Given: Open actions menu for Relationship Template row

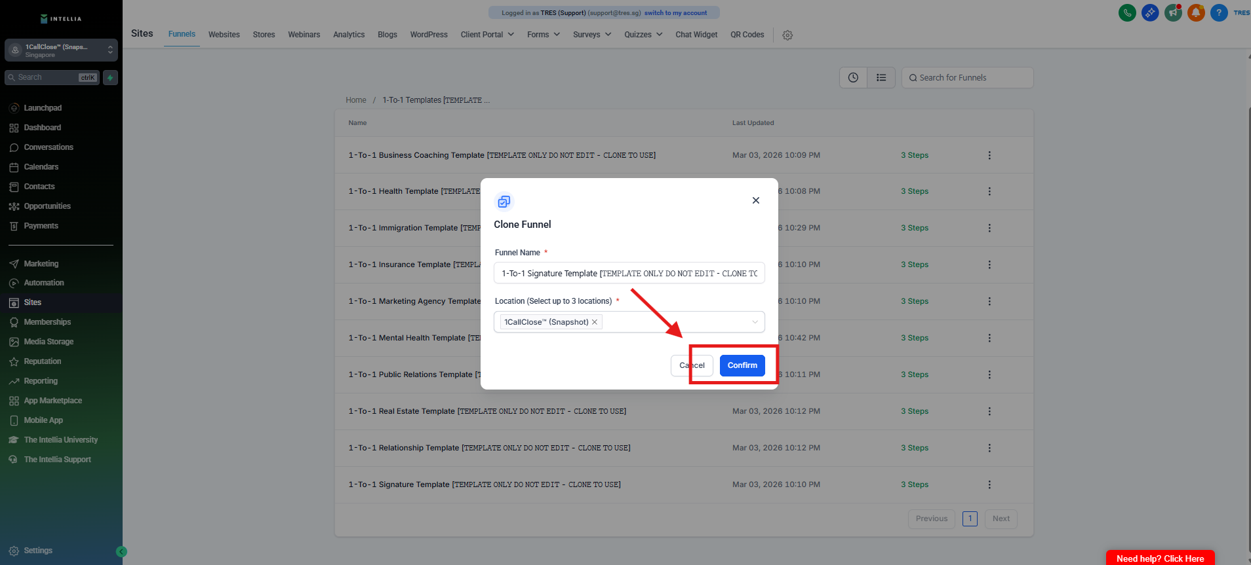Looking at the screenshot, I should [x=989, y=448].
